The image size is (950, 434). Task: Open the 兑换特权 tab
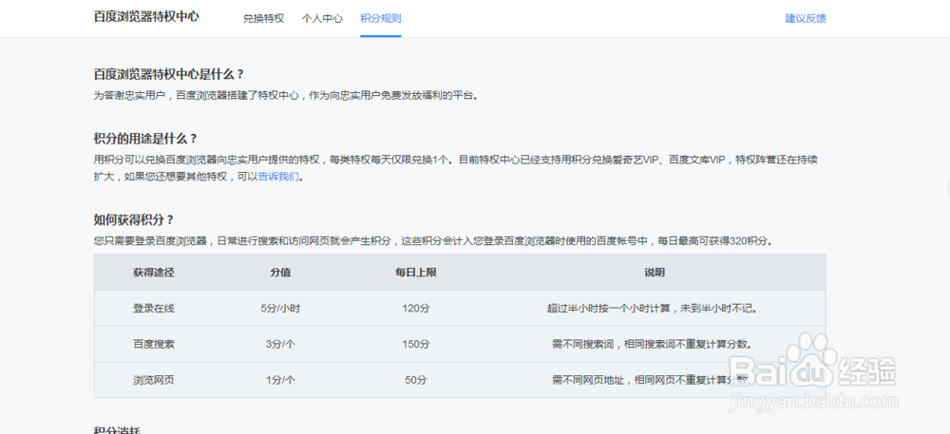pos(263,18)
